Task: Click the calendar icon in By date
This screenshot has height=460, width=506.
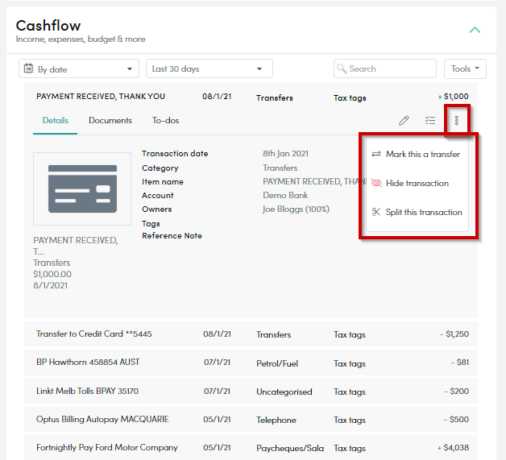Action: 28,68
